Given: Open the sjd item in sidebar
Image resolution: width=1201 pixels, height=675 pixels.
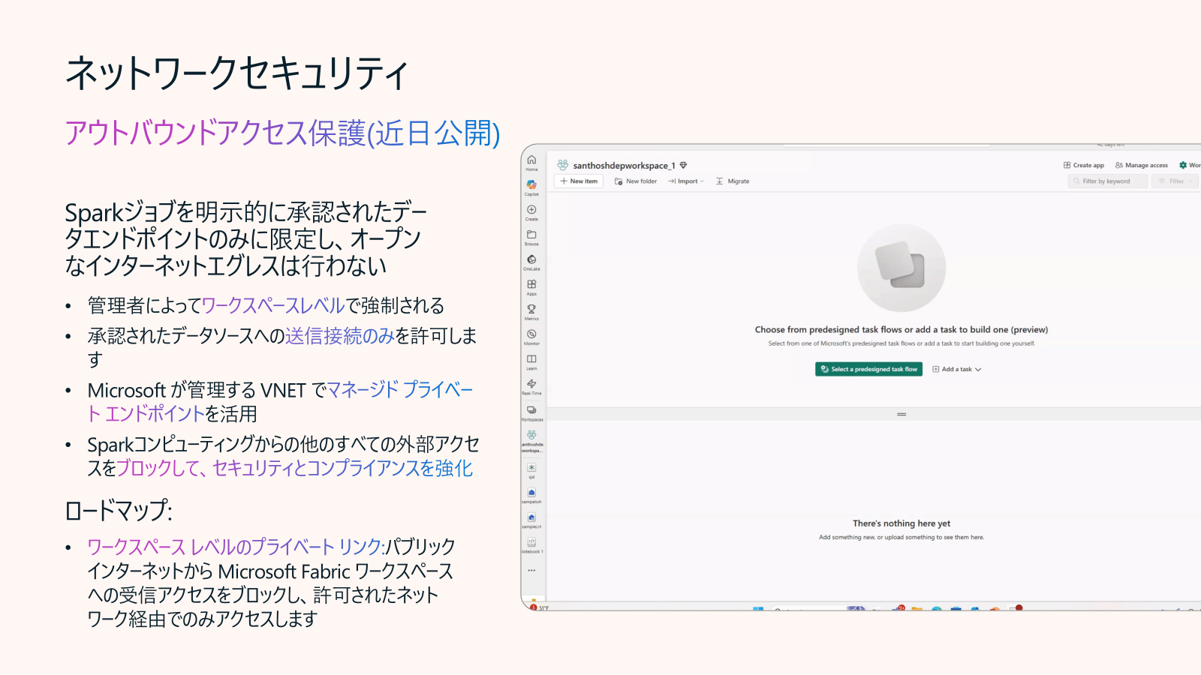Looking at the screenshot, I should click(x=531, y=470).
